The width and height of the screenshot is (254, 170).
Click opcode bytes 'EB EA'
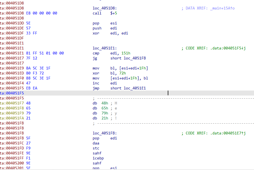tap(32, 88)
